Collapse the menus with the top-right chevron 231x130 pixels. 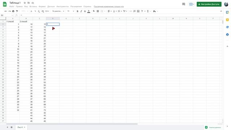pos(221,11)
